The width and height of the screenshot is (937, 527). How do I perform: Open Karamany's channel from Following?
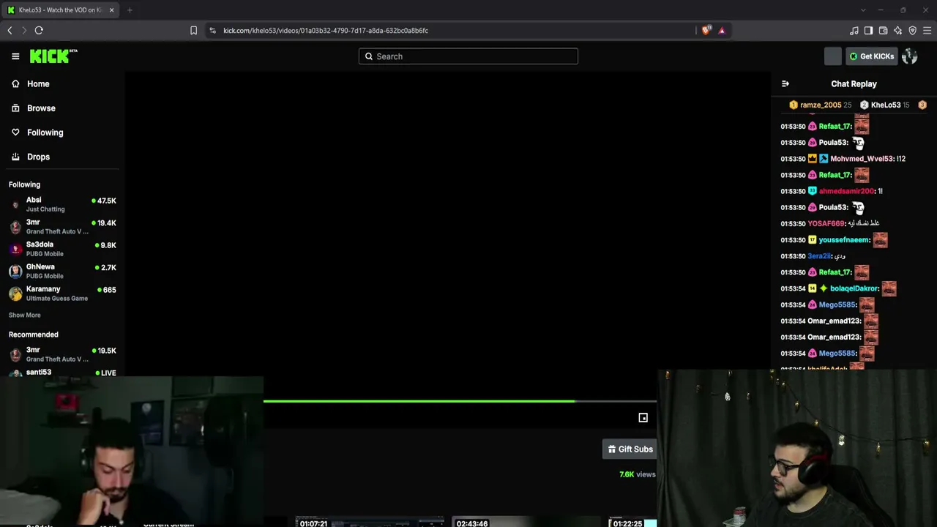[x=62, y=294]
